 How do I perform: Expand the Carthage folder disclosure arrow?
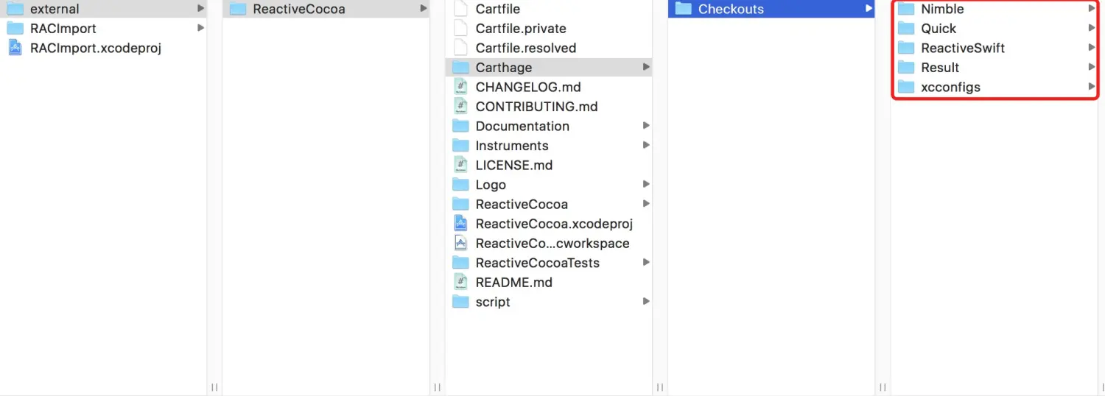(646, 67)
